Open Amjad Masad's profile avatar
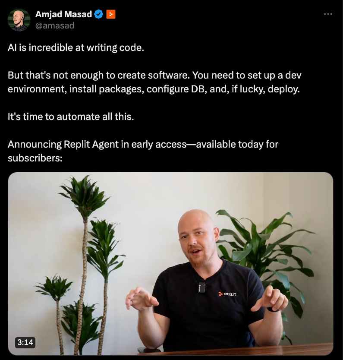This screenshot has height=360, width=343. [x=19, y=20]
